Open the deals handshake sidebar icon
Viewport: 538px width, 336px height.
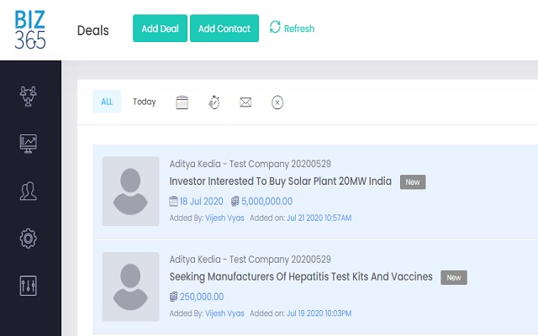28,96
